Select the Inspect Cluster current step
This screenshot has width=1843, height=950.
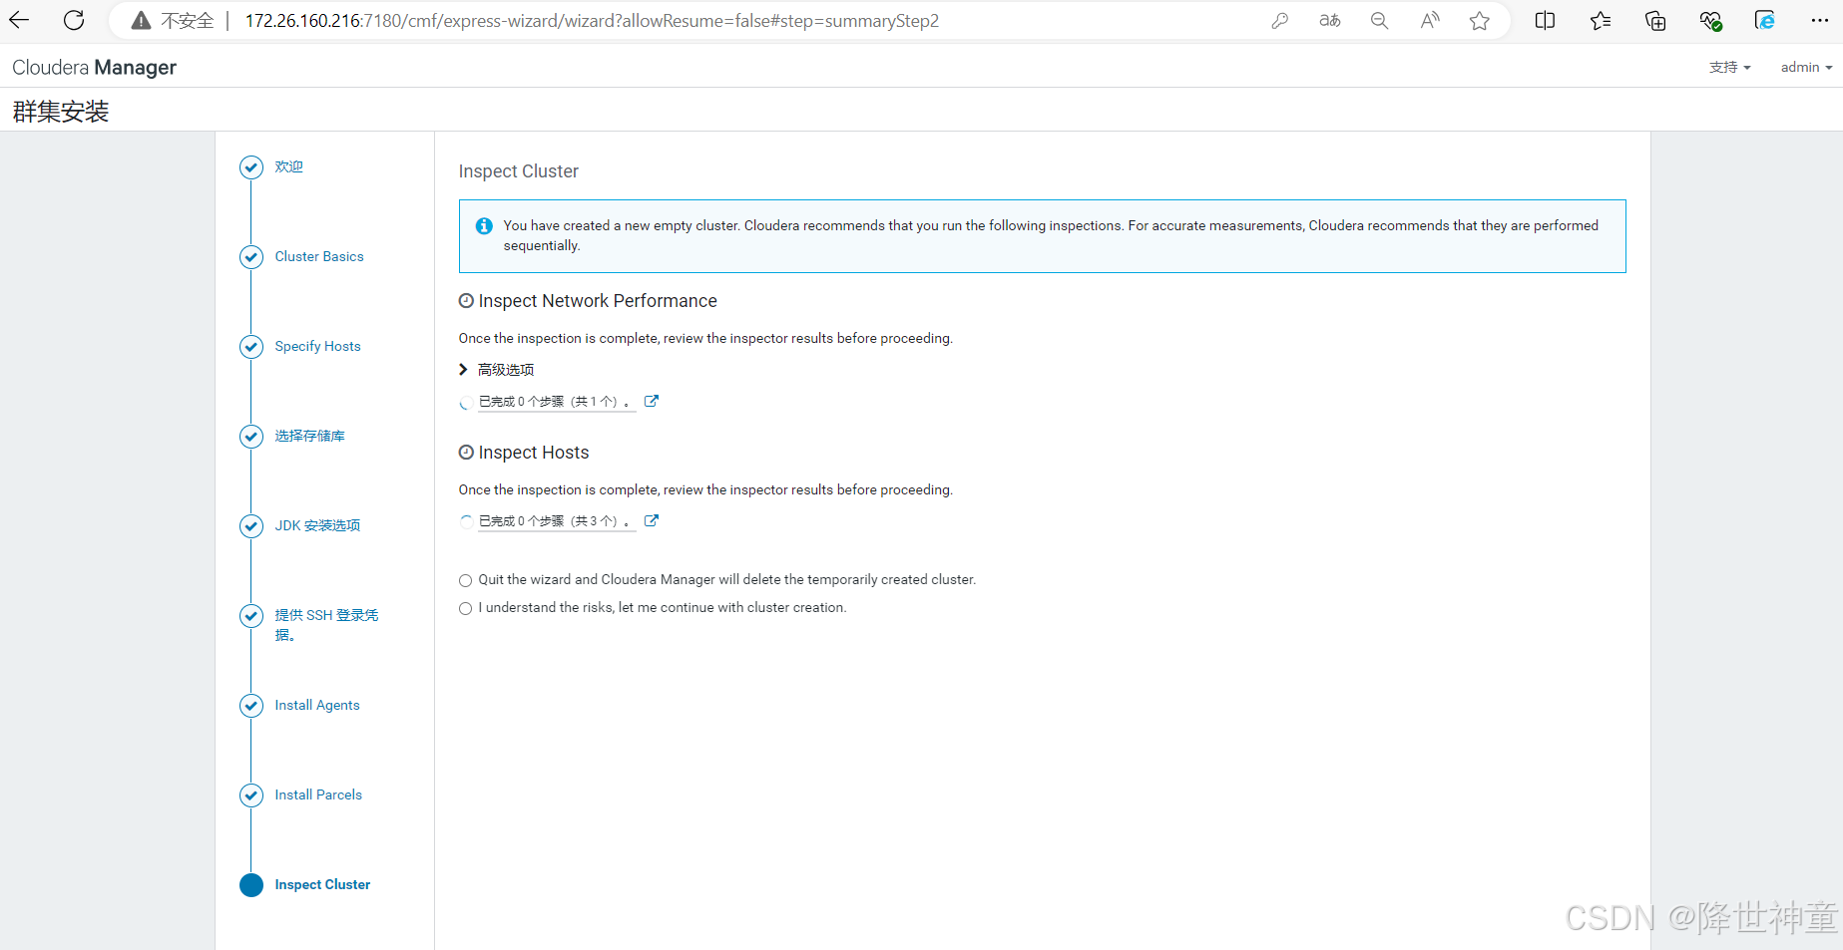[322, 884]
